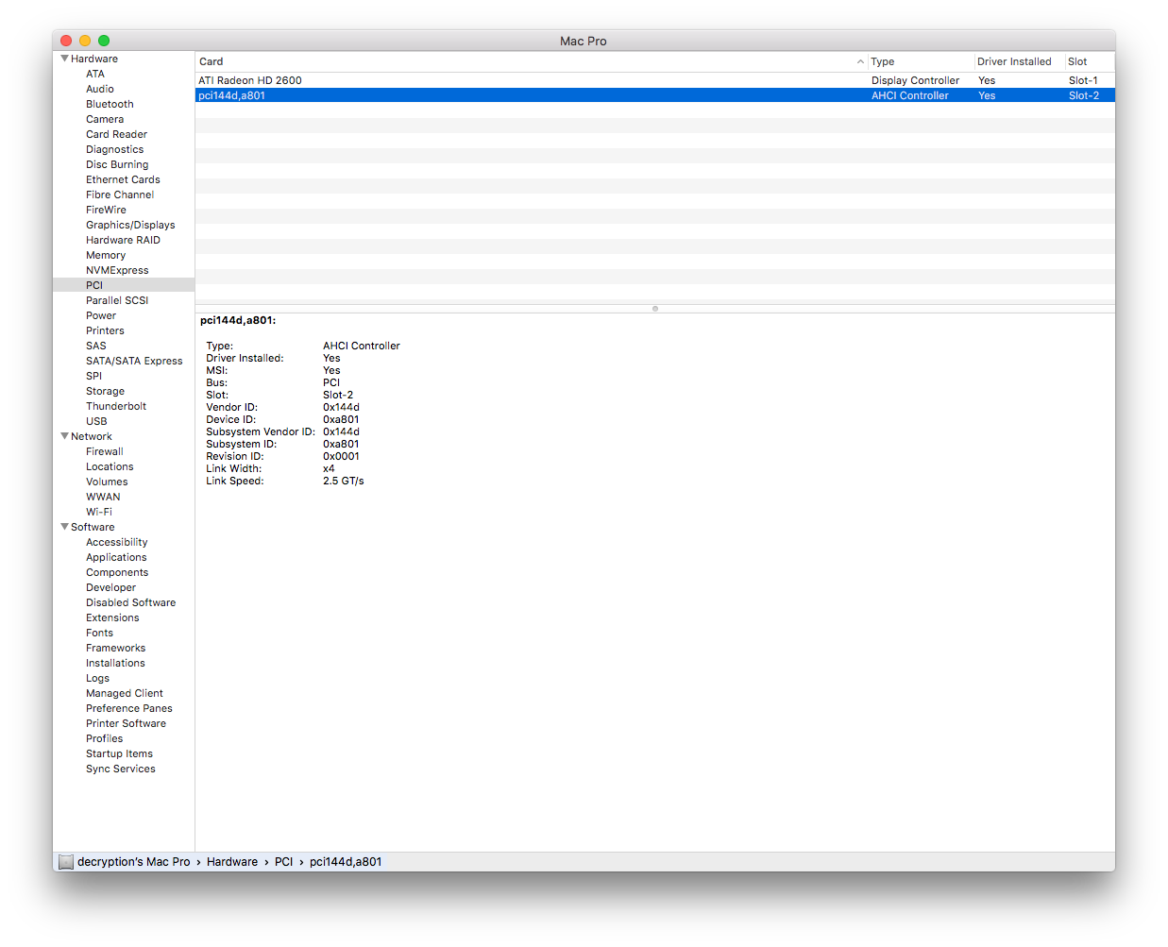Open Diagnostics in the sidebar
Image resolution: width=1168 pixels, height=947 pixels.
pyautogui.click(x=115, y=149)
